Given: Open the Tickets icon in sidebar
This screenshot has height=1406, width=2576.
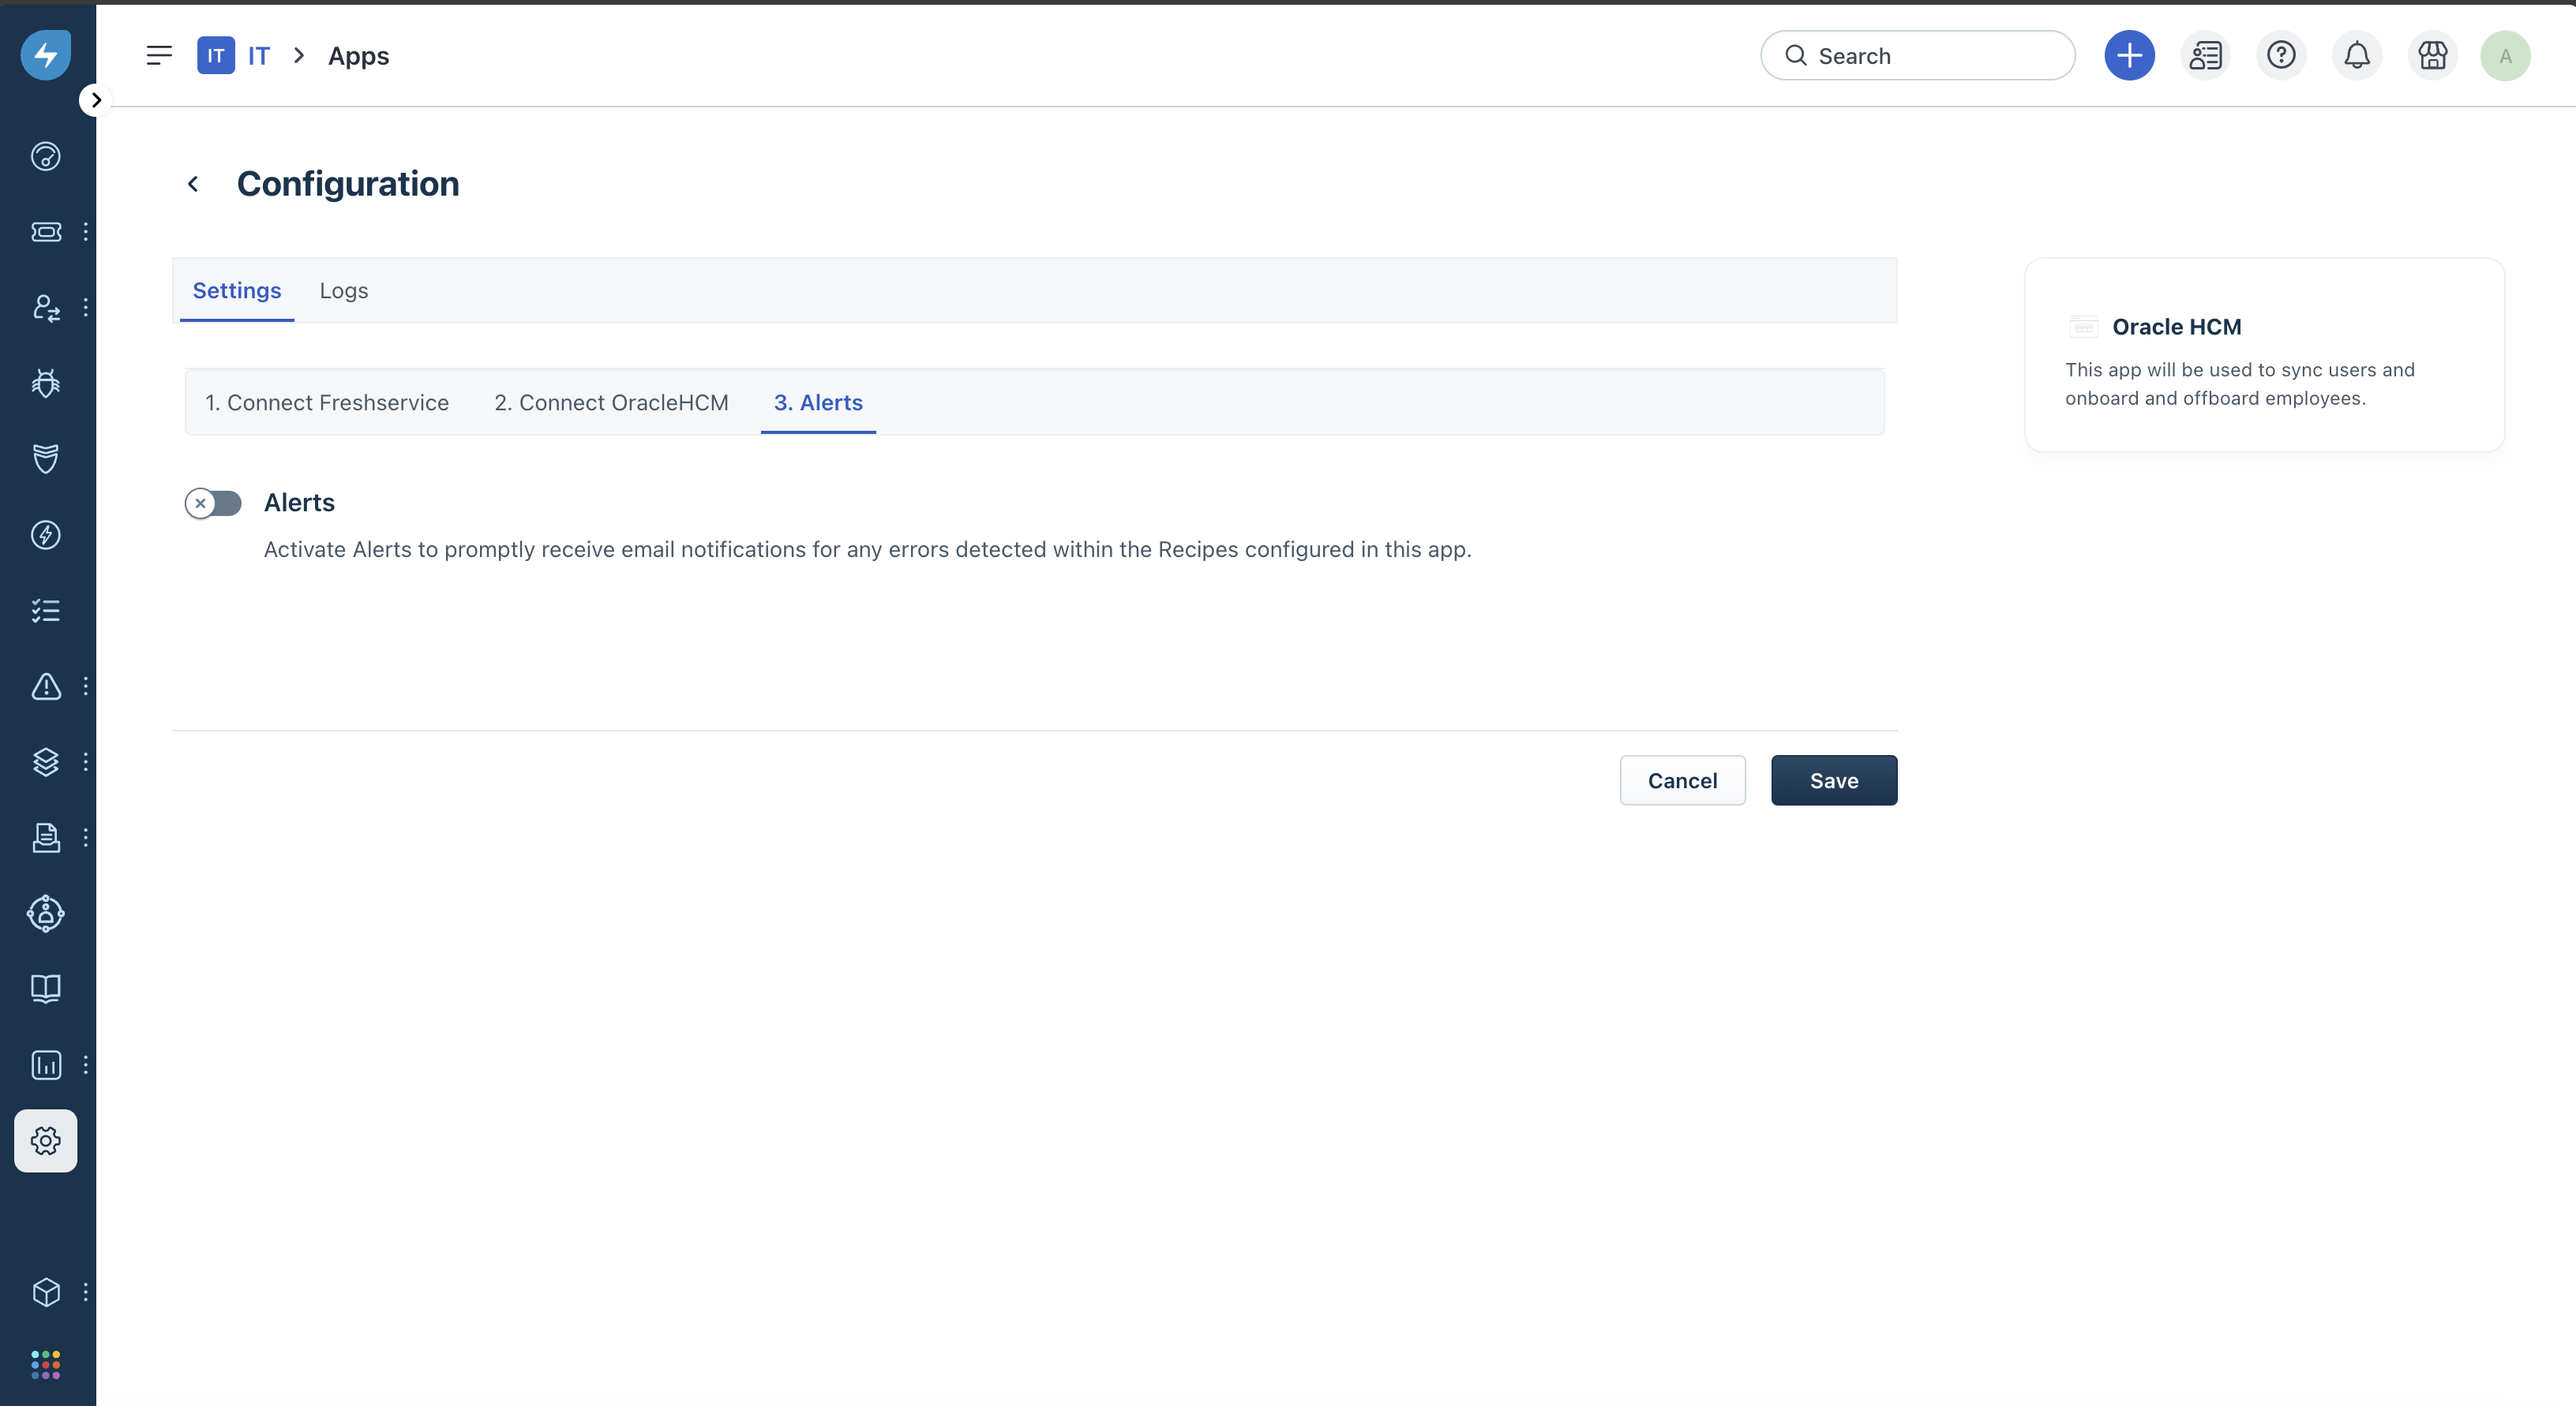Looking at the screenshot, I should click(46, 232).
